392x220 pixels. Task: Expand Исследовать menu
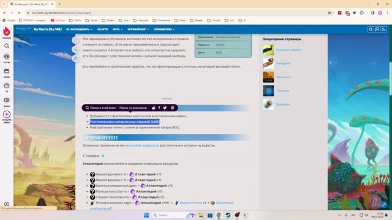[x=79, y=29]
